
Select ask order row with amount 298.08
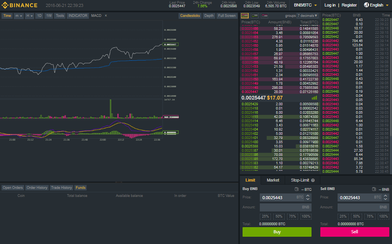(x=280, y=88)
